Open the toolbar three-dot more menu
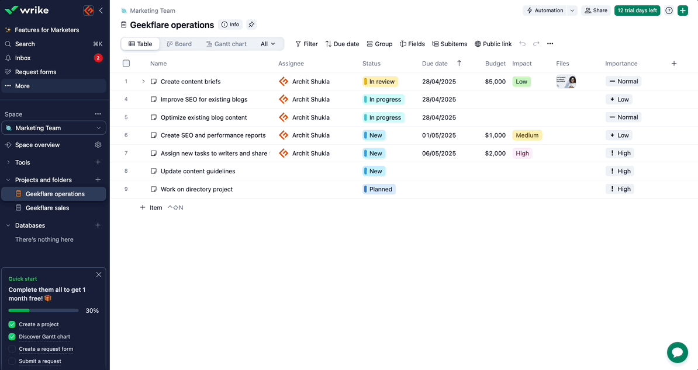Image resolution: width=698 pixels, height=370 pixels. click(550, 44)
